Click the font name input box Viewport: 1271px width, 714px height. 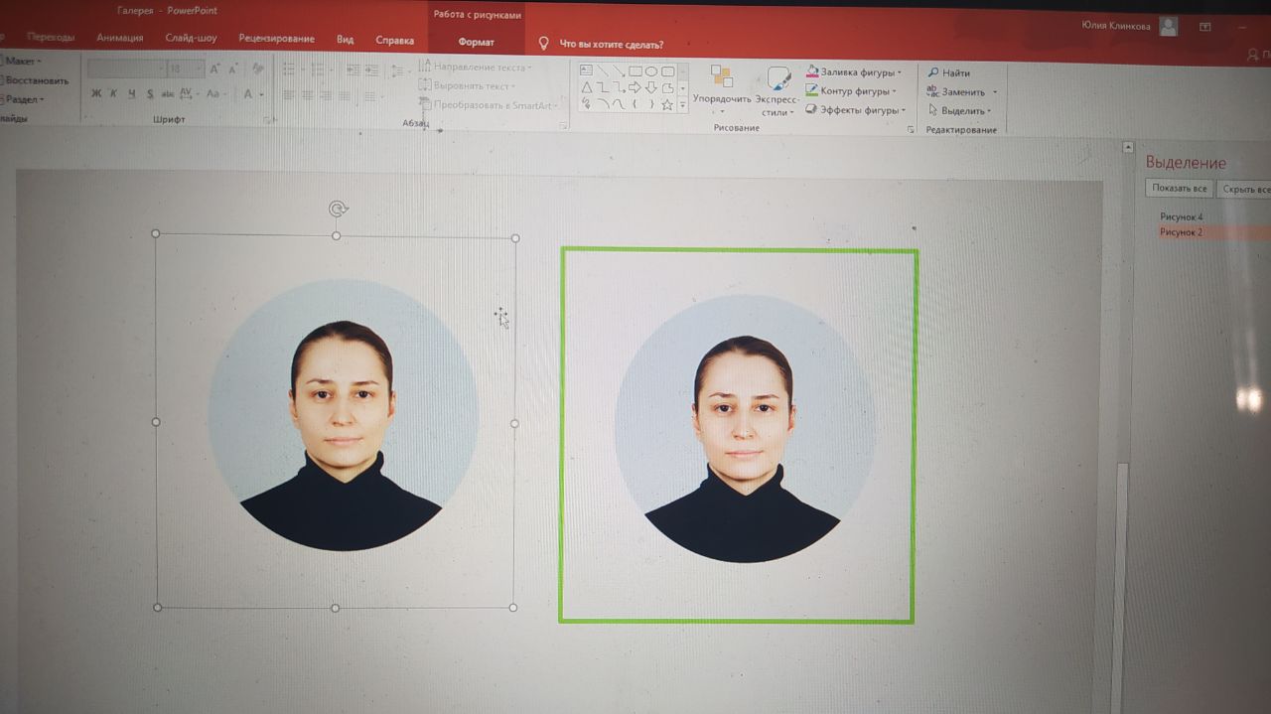(127, 69)
